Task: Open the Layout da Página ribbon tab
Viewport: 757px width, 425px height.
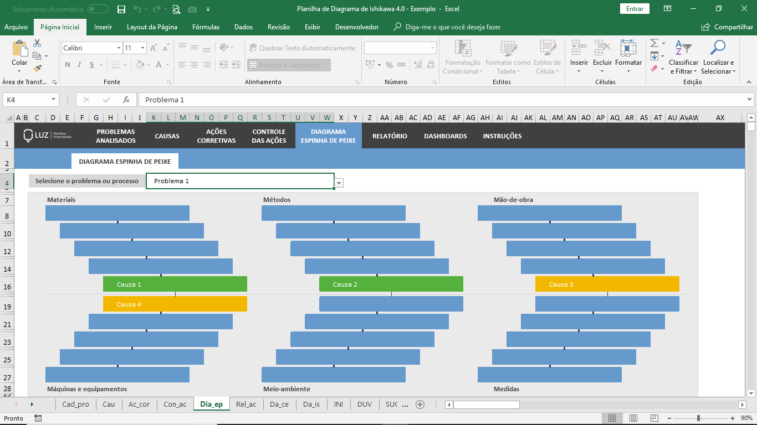Action: tap(152, 27)
